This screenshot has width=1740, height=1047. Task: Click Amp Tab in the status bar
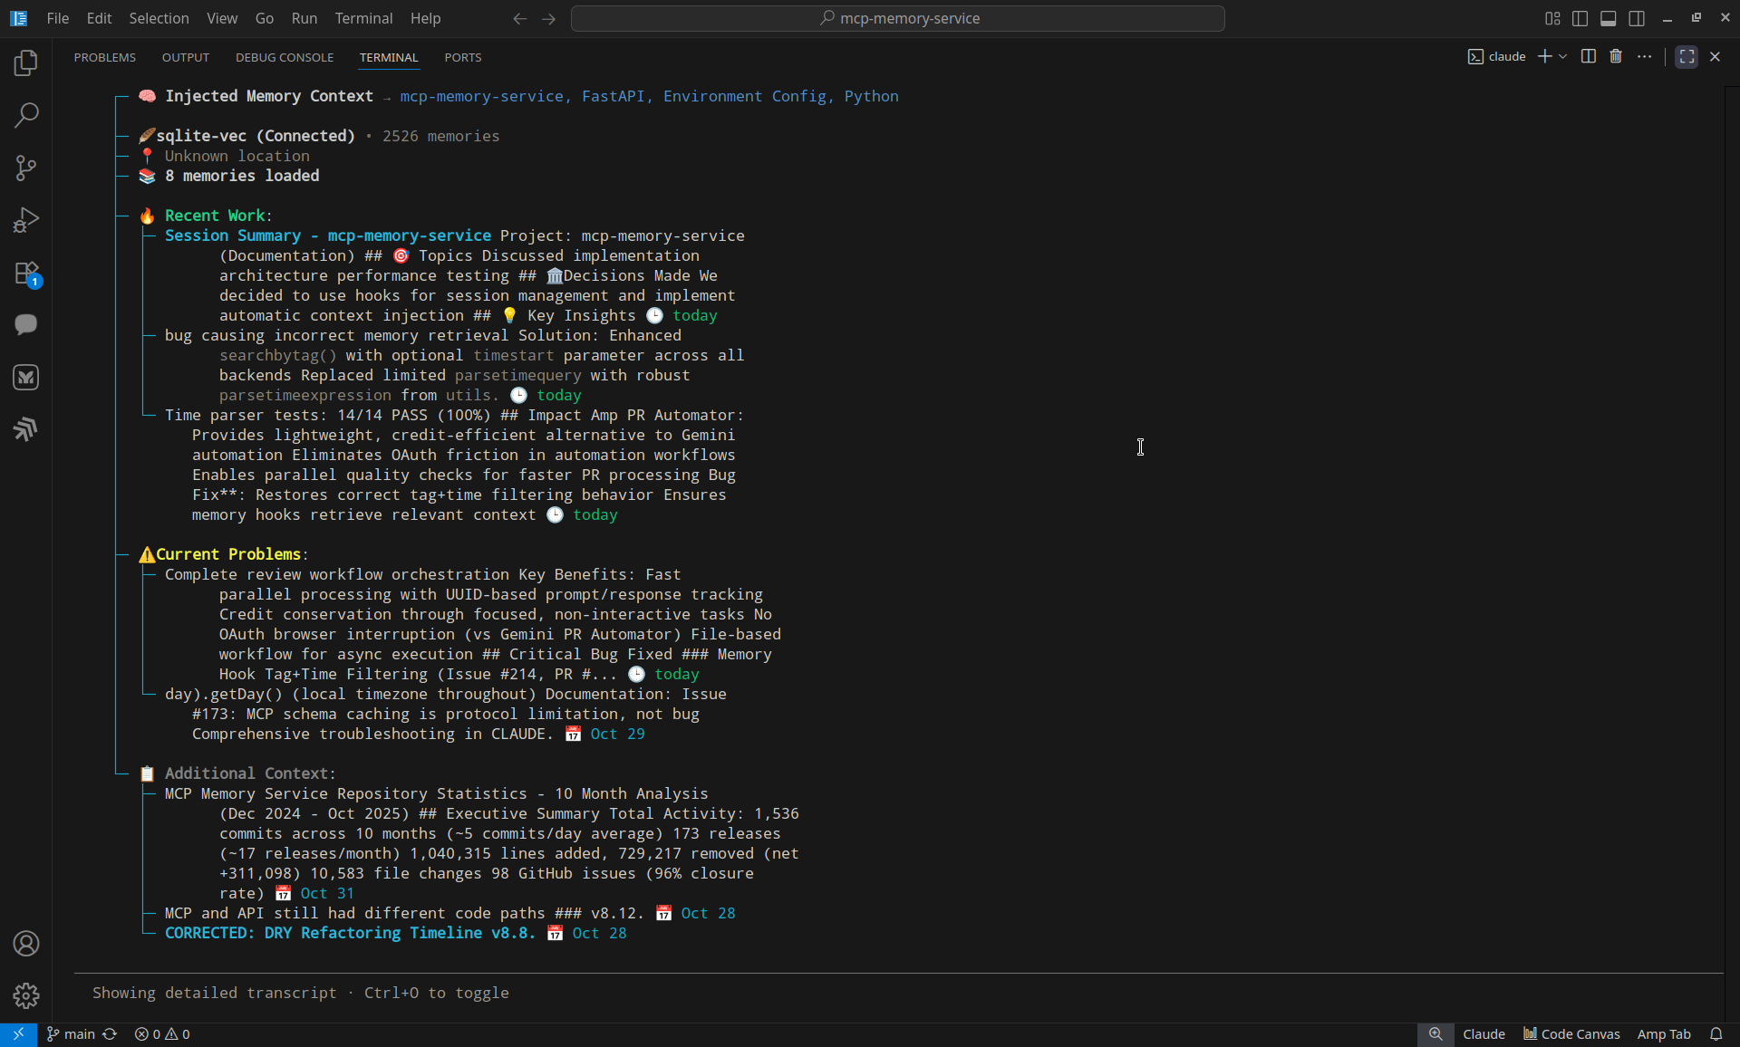tap(1663, 1033)
